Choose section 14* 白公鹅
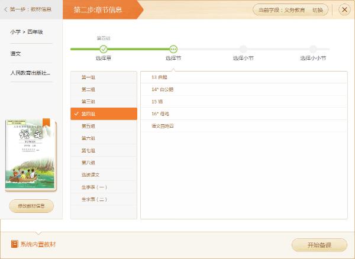The image size is (355, 259). (244, 89)
